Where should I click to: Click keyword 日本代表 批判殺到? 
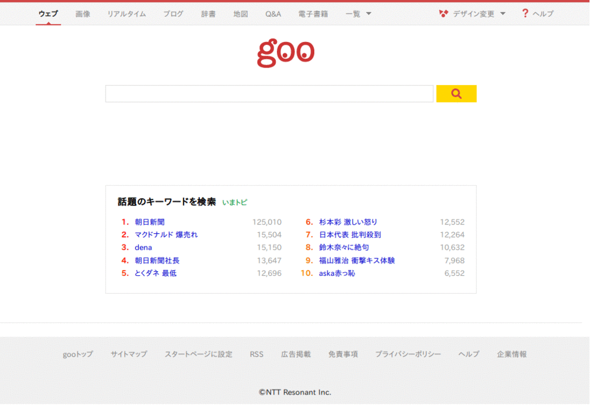point(350,235)
